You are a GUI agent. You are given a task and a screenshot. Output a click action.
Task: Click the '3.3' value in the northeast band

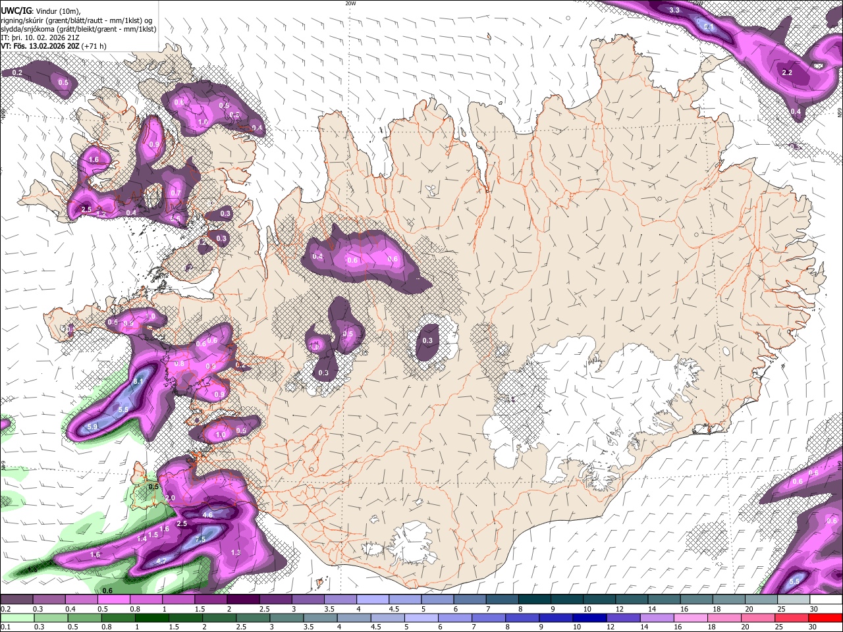tap(674, 10)
